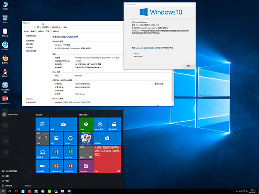Click the Edge icon on the taskbar
The image size is (259, 194).
click(23, 190)
